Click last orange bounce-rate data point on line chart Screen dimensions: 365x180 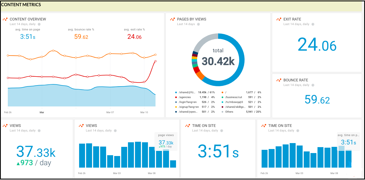click(156, 55)
